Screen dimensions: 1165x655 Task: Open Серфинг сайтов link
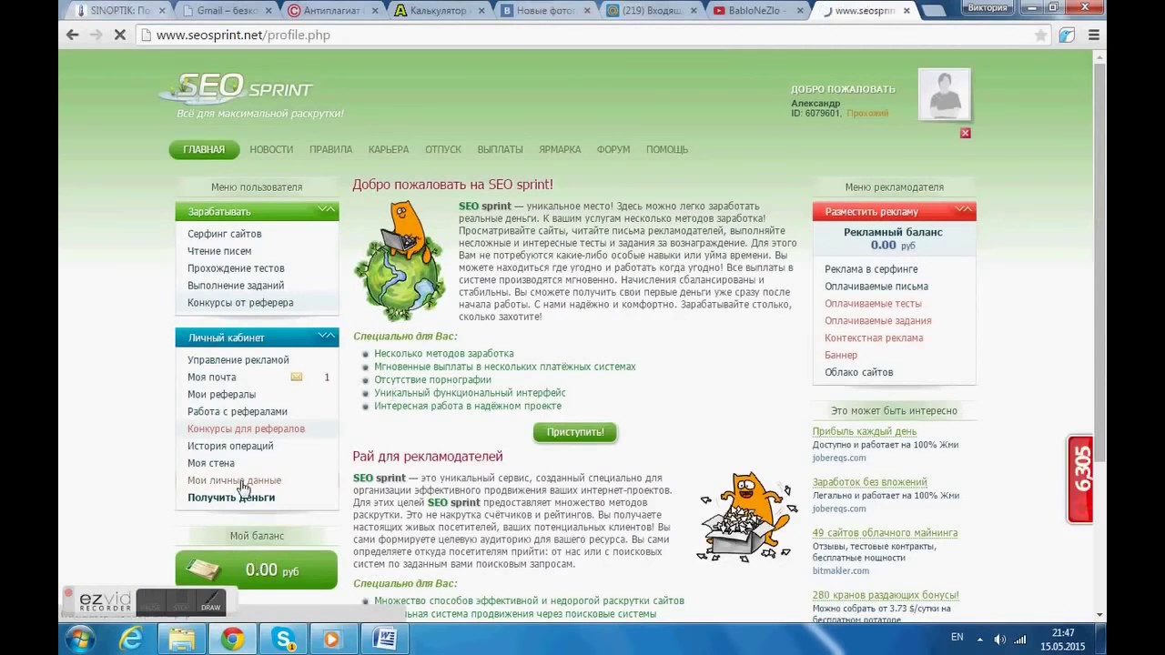[x=224, y=234]
